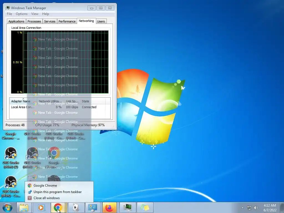284x213 pixels.
Task: Open the Help menu in Task Manager
Action: pos(45,14)
